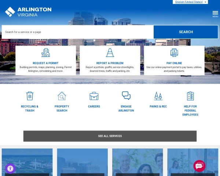The image size is (220, 176).
Task: Click the Property Search house icon
Action: (62, 96)
